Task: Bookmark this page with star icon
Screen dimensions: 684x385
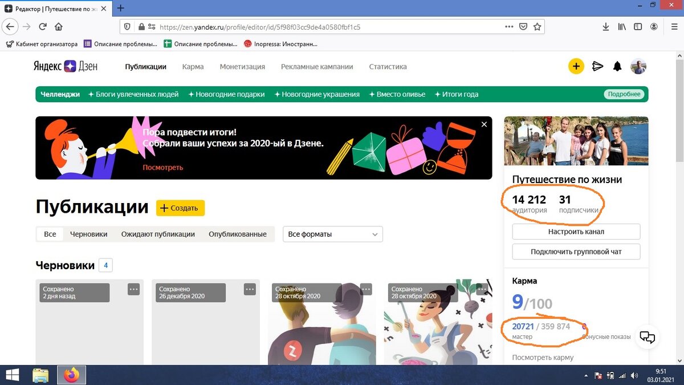Action: (537, 26)
